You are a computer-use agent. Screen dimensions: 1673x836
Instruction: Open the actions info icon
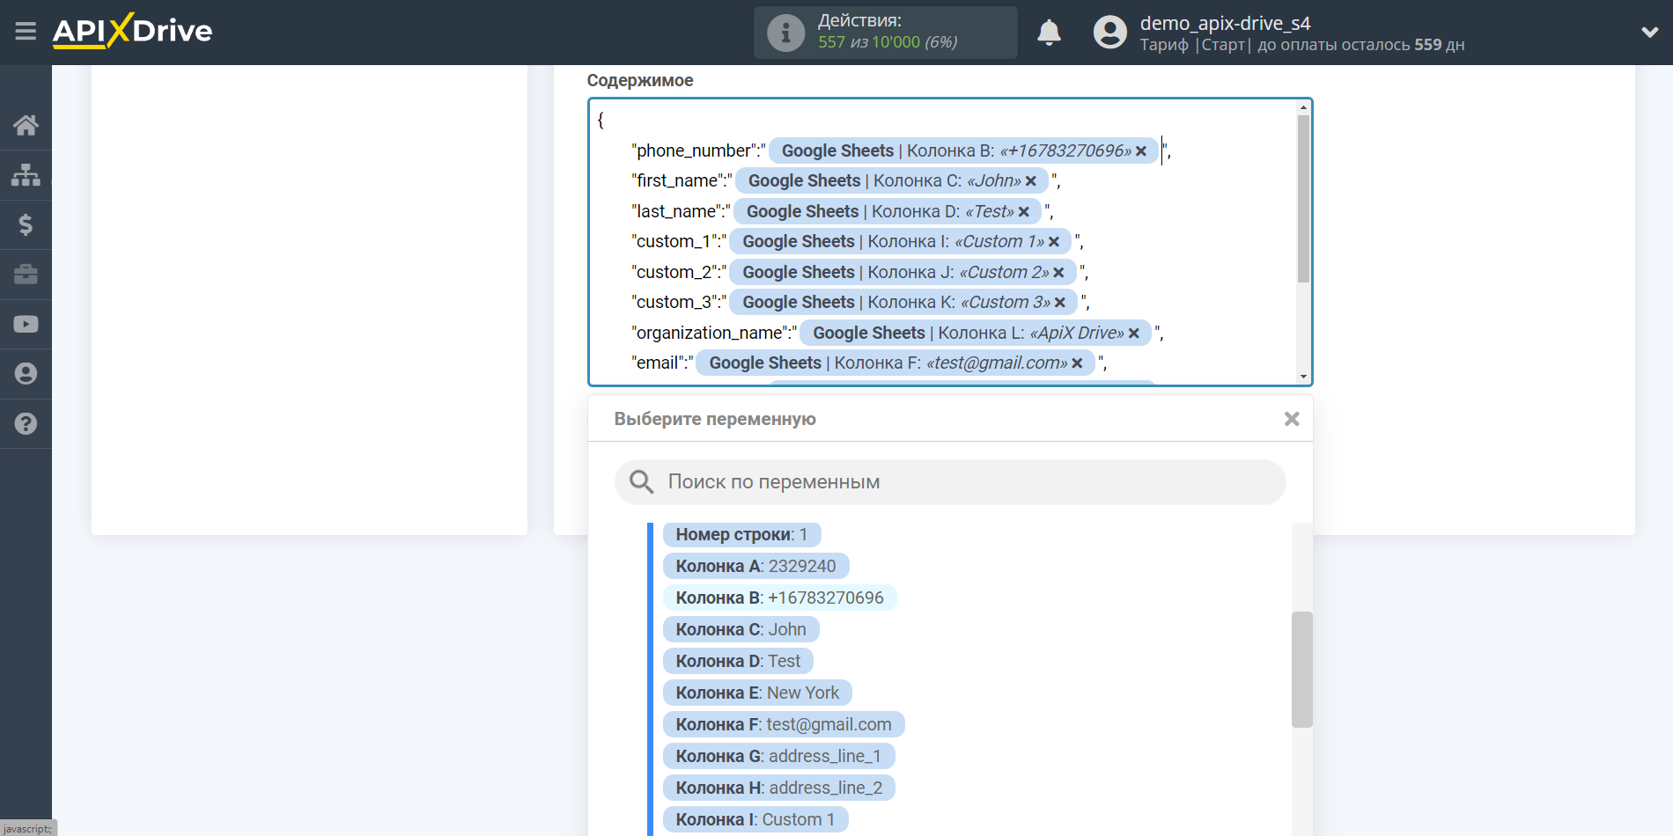(785, 33)
